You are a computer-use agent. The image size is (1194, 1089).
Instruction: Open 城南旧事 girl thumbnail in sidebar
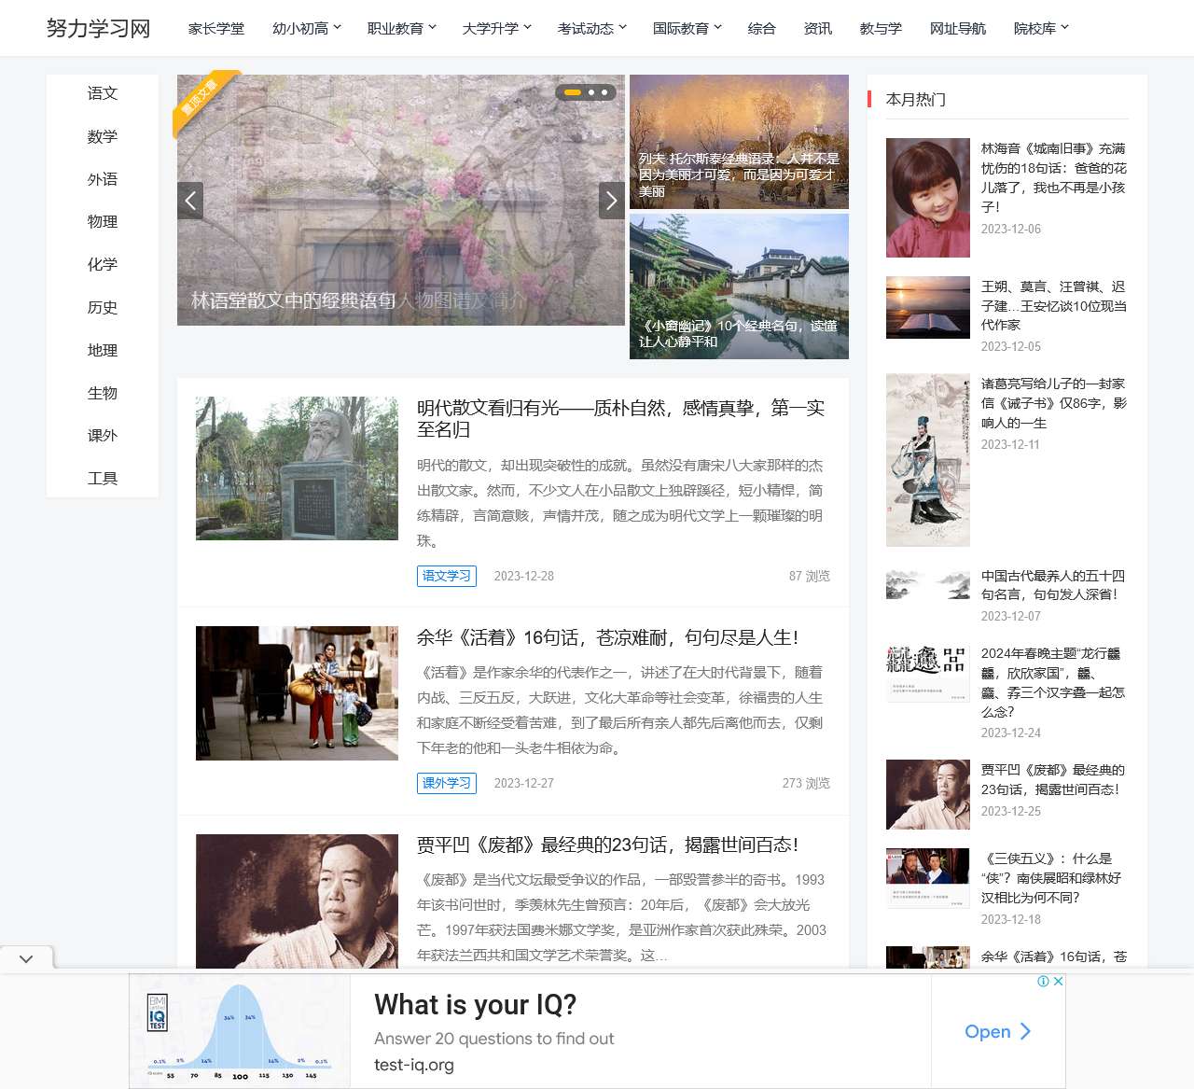pyautogui.click(x=928, y=198)
